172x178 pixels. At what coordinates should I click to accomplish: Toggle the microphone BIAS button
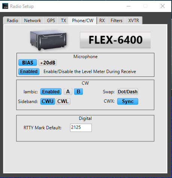click(28, 63)
